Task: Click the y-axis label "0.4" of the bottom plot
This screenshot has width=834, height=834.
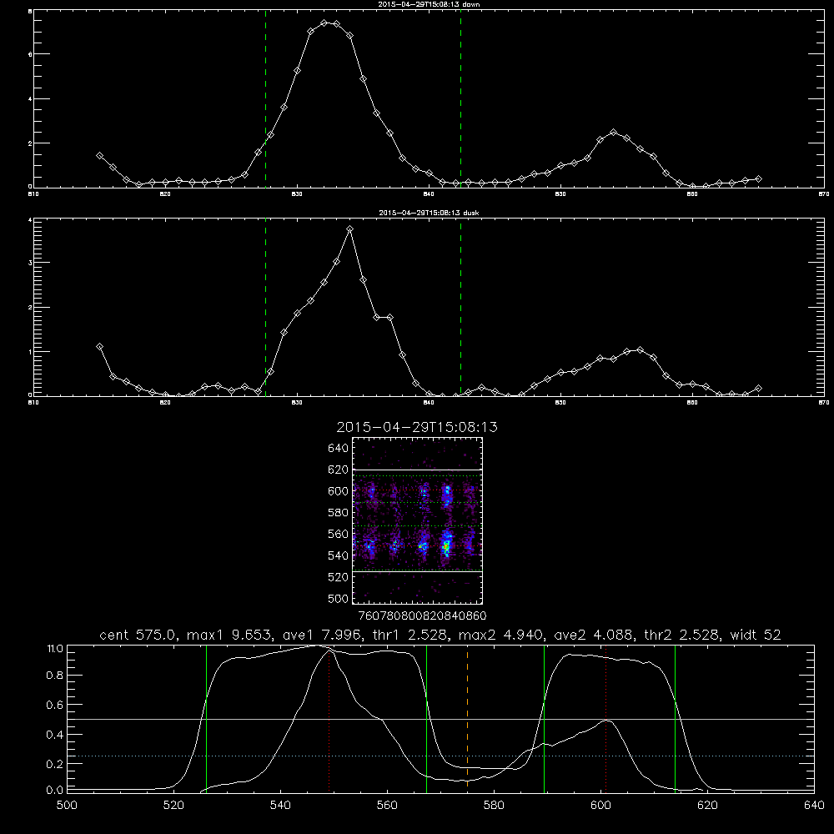Action: pos(55,735)
